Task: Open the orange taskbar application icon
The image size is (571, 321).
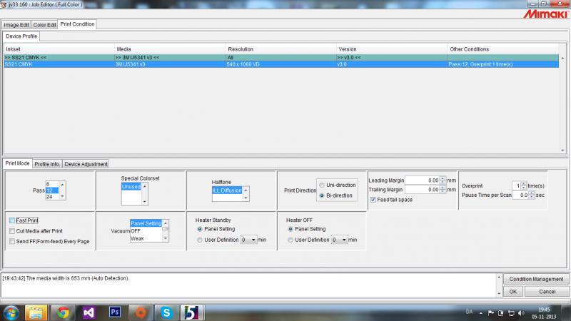Action: coord(141,312)
